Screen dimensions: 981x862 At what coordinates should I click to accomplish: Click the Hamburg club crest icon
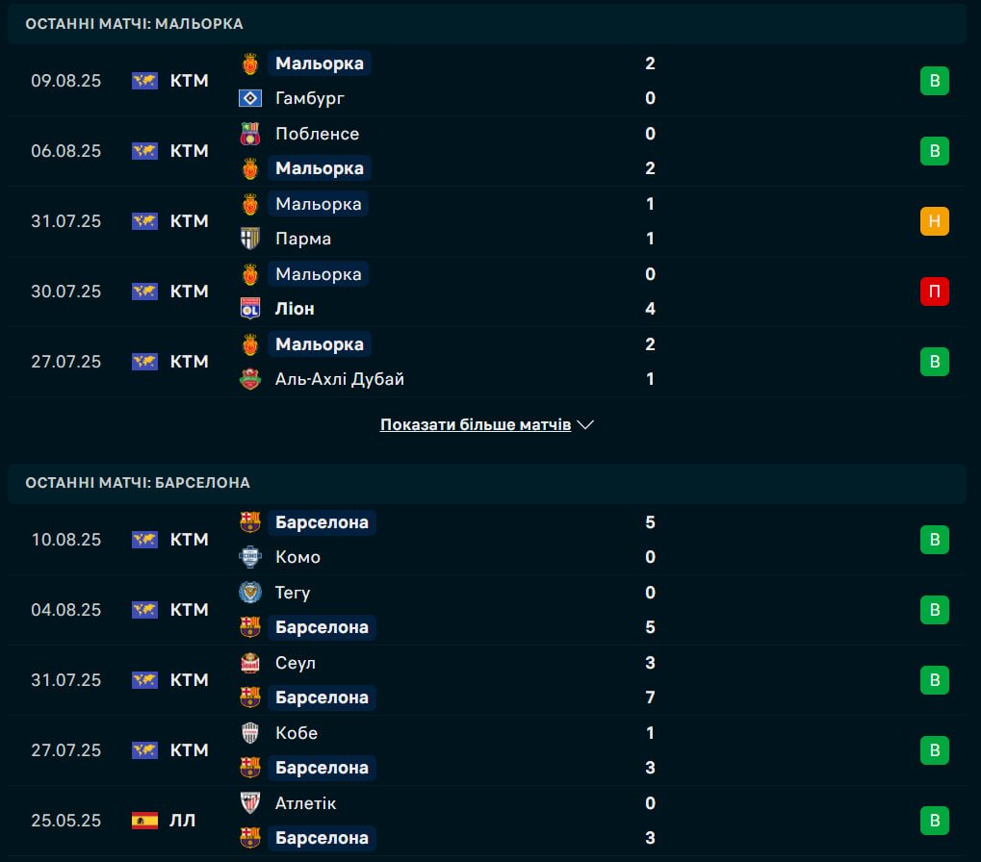tap(250, 98)
